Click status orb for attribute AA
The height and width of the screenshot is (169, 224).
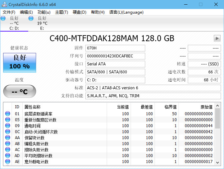point(8,137)
